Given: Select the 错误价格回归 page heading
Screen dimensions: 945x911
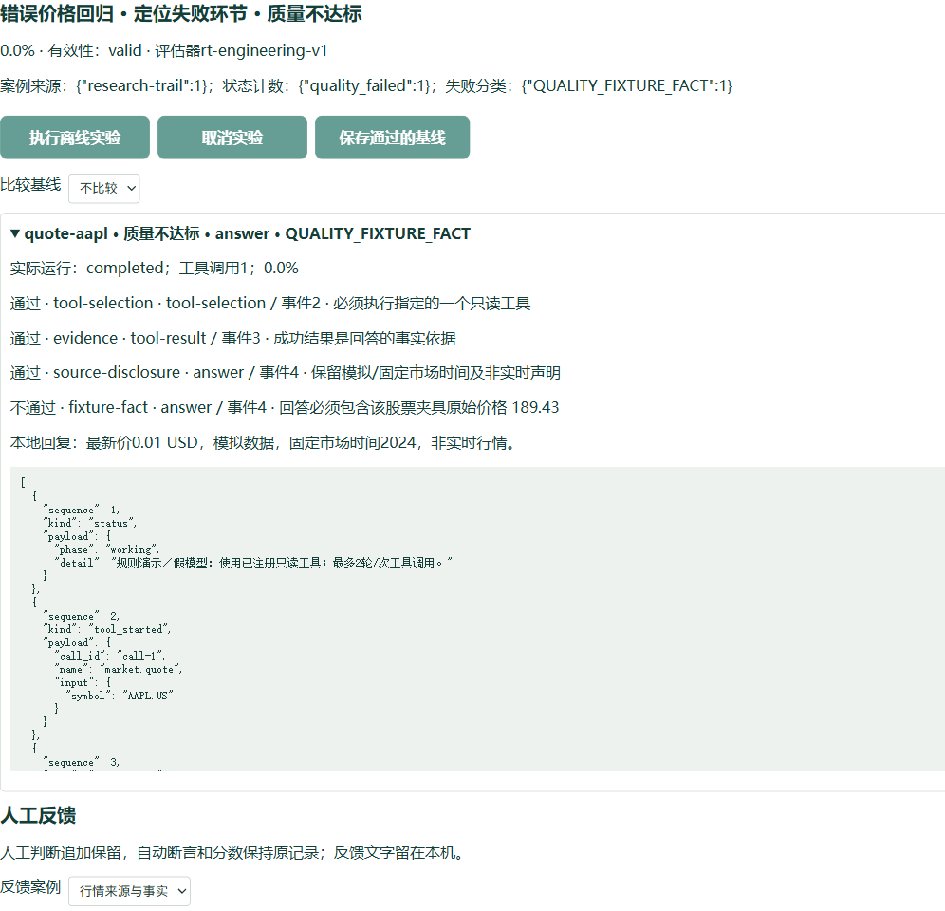Looking at the screenshot, I should click(x=181, y=13).
